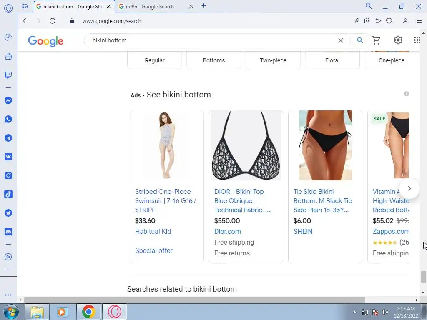Click the horizontal scrollbar thumb
The image size is (427, 320).
tap(194, 300)
